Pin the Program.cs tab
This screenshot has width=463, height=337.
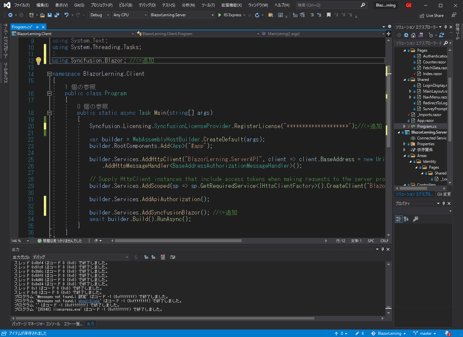coord(37,27)
